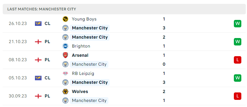
Task: Click England flag icon for 21.10.23 match
Action: (x=38, y=42)
